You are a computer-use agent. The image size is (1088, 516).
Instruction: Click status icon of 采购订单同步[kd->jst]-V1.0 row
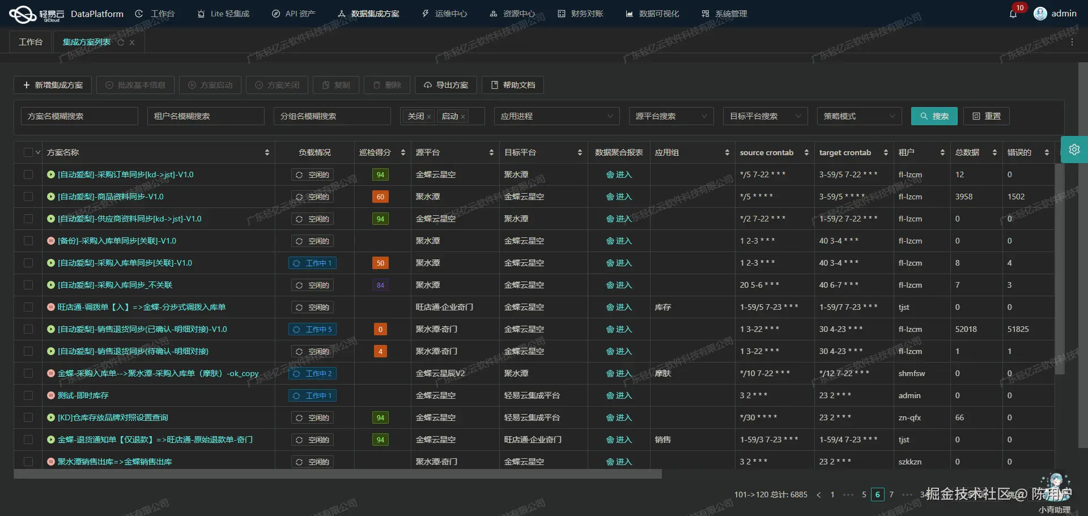(51, 174)
